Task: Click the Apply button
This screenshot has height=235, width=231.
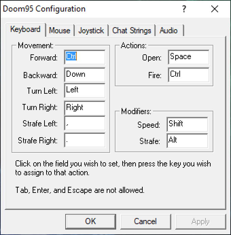Action: [200, 221]
